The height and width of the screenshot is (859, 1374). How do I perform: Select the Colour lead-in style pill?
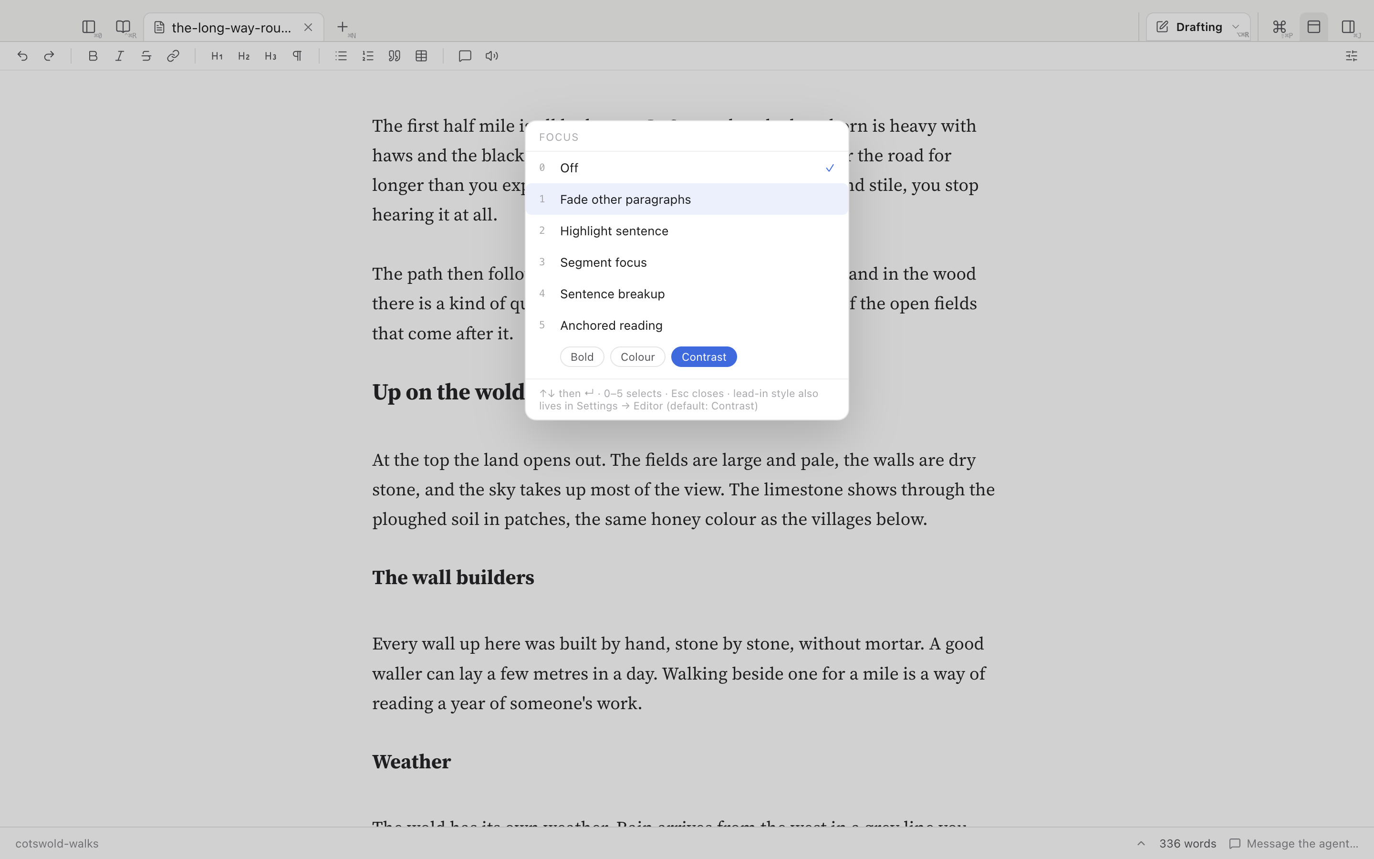click(x=637, y=357)
